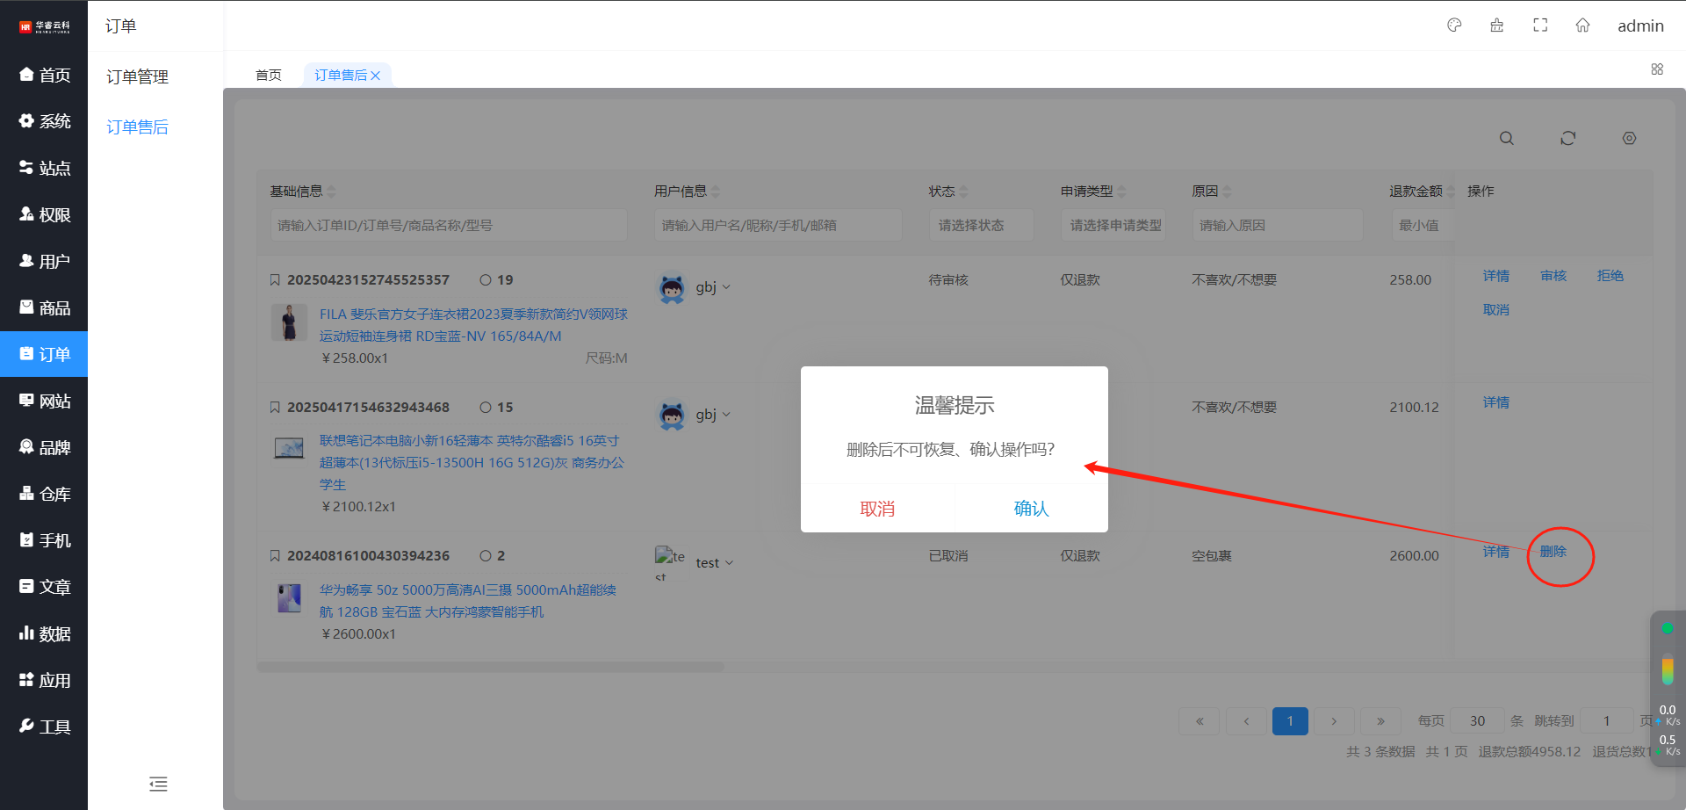Click the home icon beside admin
1686x810 pixels.
coord(1582,25)
